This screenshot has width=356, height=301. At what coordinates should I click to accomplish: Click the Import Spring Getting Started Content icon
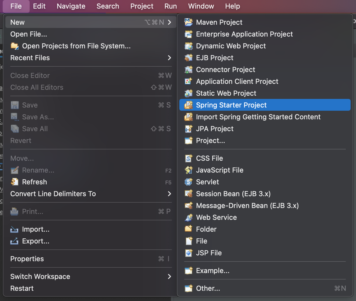click(189, 117)
